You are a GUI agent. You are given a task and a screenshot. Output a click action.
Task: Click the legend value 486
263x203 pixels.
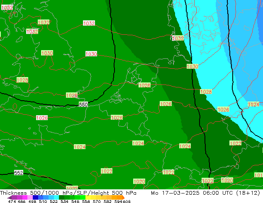pyautogui.click(x=22, y=201)
